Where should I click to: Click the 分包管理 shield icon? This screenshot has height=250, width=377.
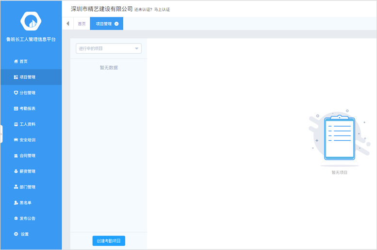(x=16, y=93)
